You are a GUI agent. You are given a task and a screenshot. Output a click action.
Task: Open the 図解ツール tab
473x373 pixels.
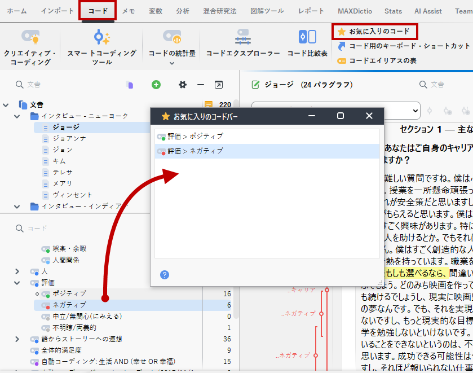point(267,11)
